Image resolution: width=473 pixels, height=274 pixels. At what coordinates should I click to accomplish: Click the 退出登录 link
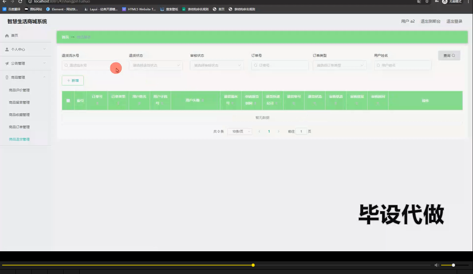pyautogui.click(x=454, y=21)
